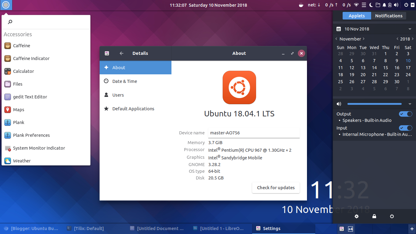Toggle the Raven sidebar arrow icon
Viewport: 416px width, 234px height.
coord(412,5)
